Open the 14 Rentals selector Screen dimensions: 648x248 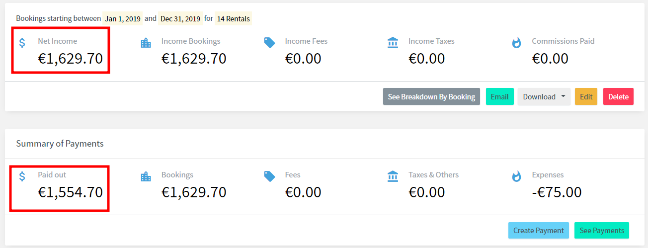pyautogui.click(x=233, y=19)
